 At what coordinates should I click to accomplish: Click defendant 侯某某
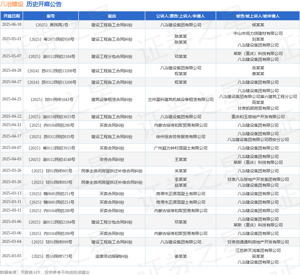tap(258, 25)
